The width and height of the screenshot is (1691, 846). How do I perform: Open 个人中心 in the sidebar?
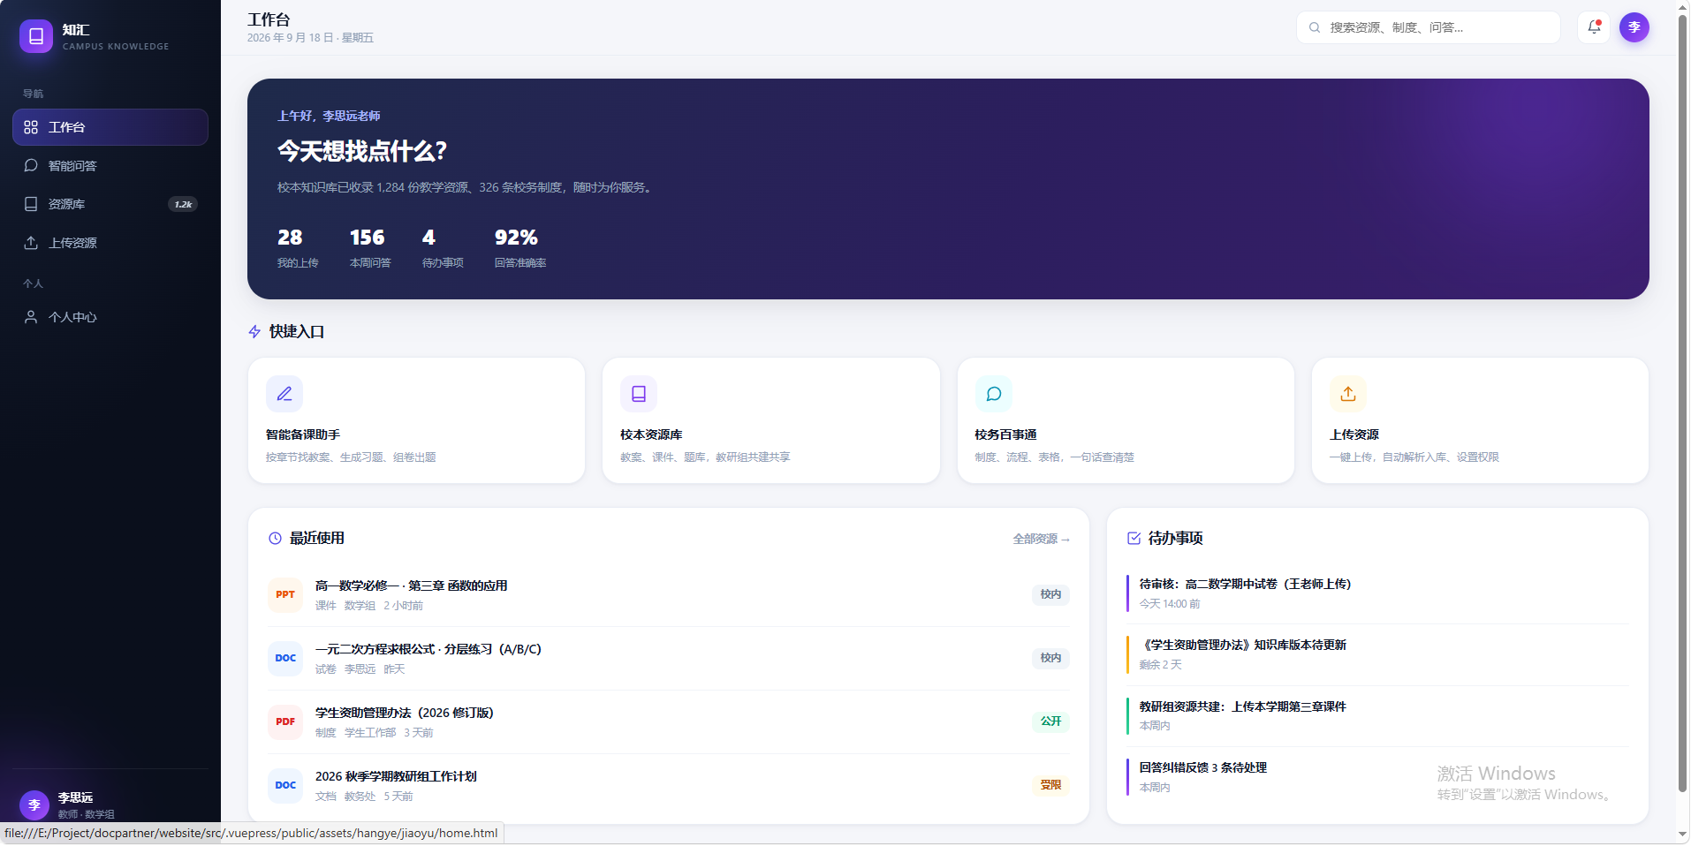click(x=110, y=317)
